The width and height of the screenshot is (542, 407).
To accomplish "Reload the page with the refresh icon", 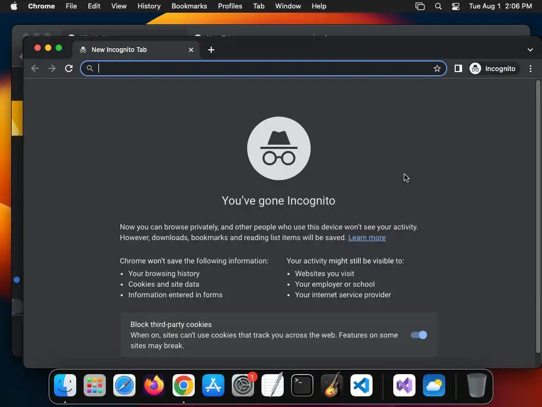I will pyautogui.click(x=69, y=68).
